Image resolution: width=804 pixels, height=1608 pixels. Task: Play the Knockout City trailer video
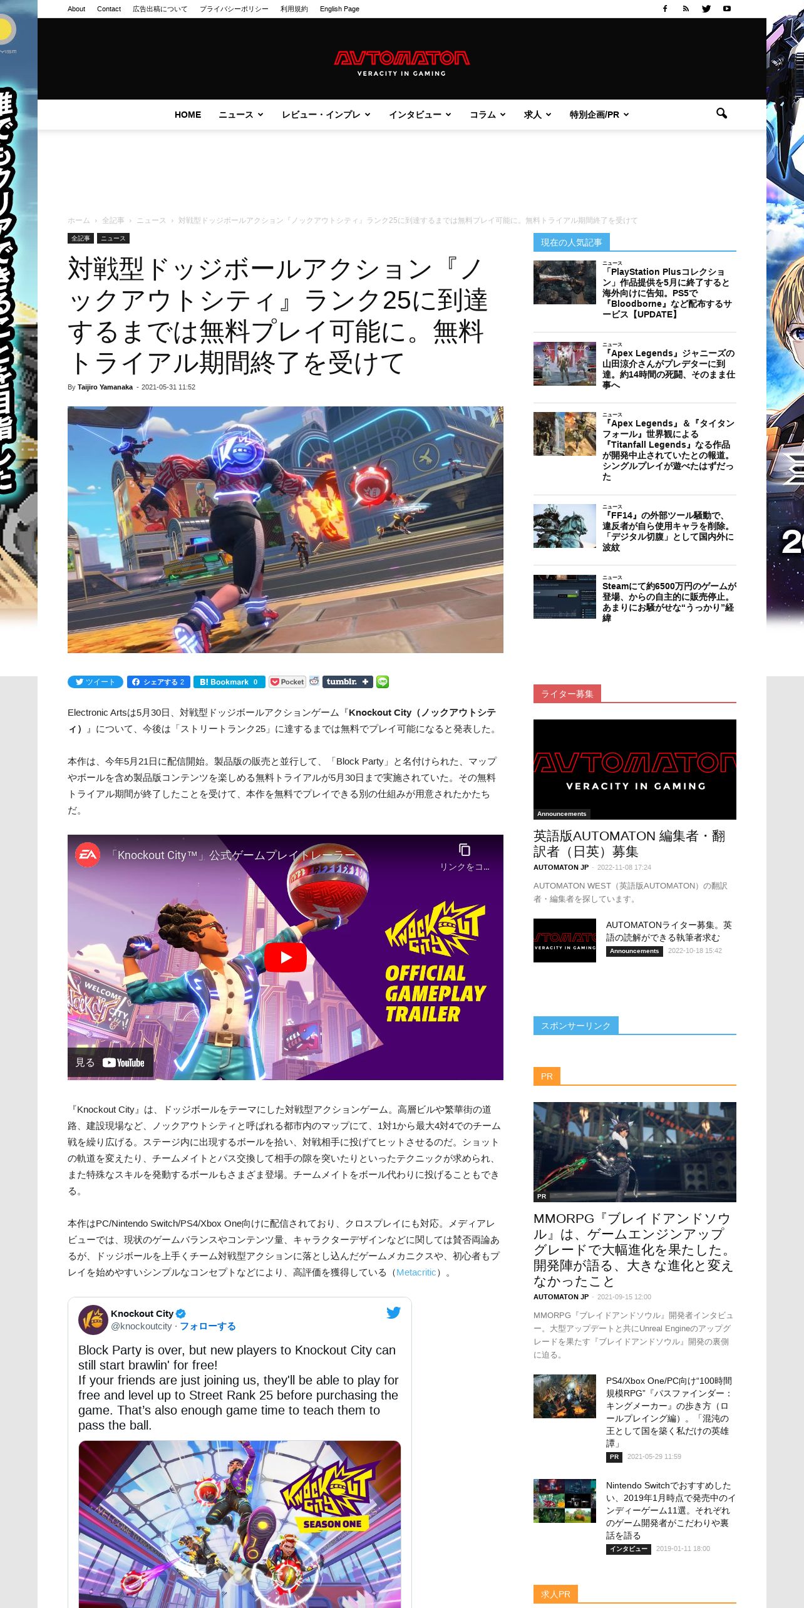(285, 957)
